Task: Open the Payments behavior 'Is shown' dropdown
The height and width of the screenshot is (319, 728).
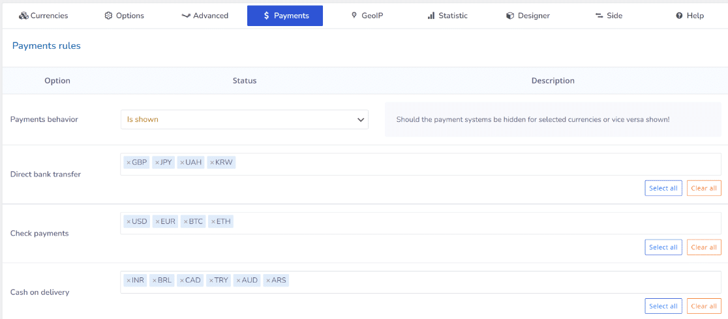Action: (244, 120)
